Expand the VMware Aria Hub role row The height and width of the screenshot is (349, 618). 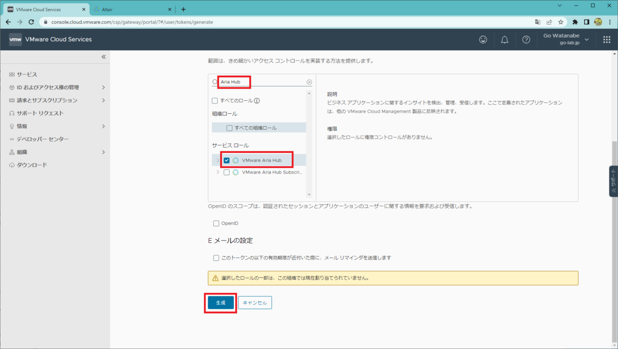[x=217, y=160]
